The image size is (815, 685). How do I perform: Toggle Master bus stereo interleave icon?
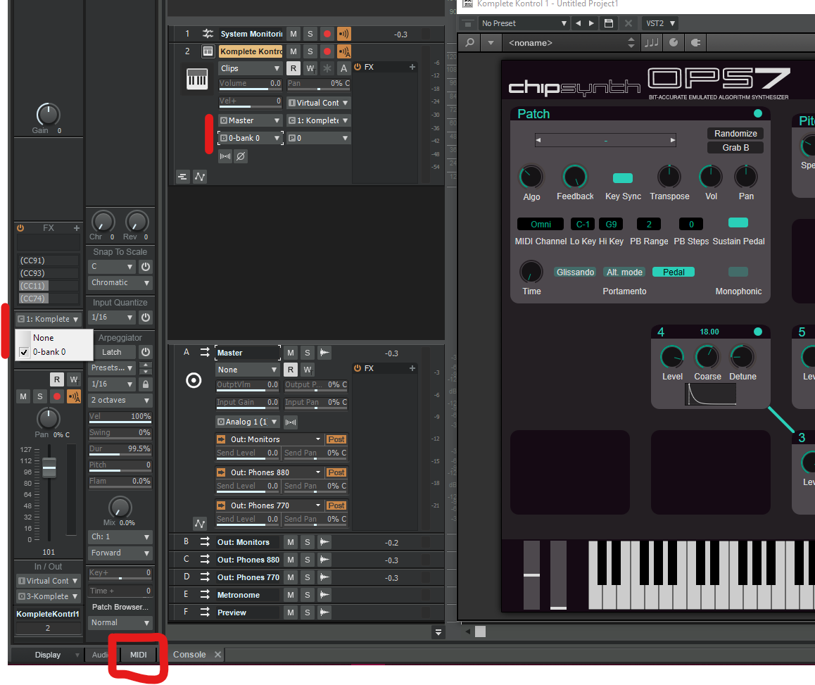[291, 422]
